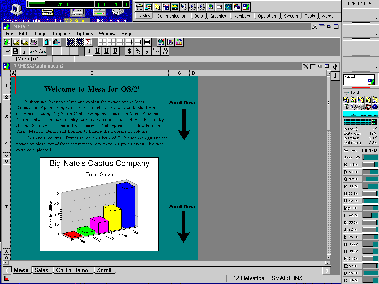Open the Range menu
The width and height of the screenshot is (379, 284).
click(40, 34)
